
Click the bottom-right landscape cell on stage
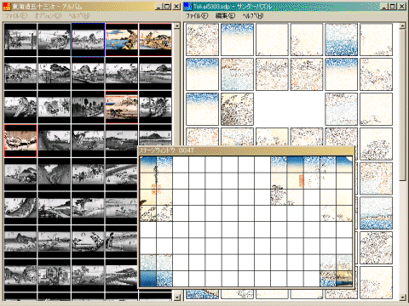point(344,279)
